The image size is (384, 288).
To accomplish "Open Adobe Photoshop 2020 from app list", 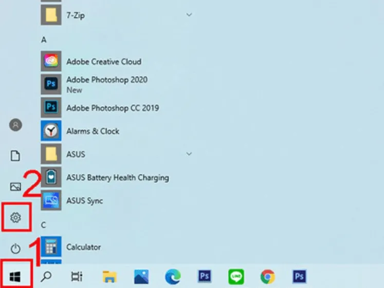I will [106, 80].
